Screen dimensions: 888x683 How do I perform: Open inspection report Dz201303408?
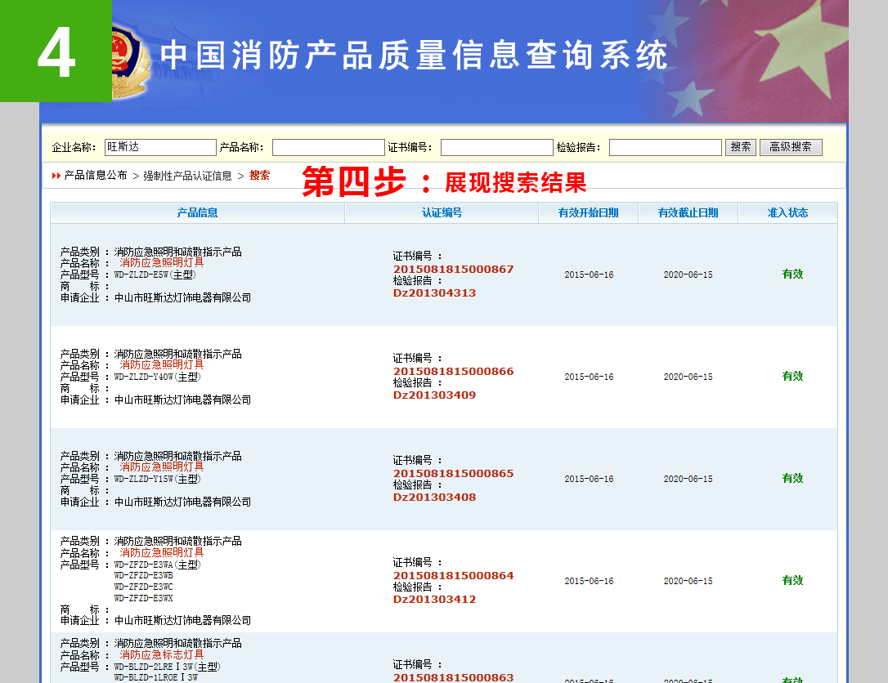point(434,498)
